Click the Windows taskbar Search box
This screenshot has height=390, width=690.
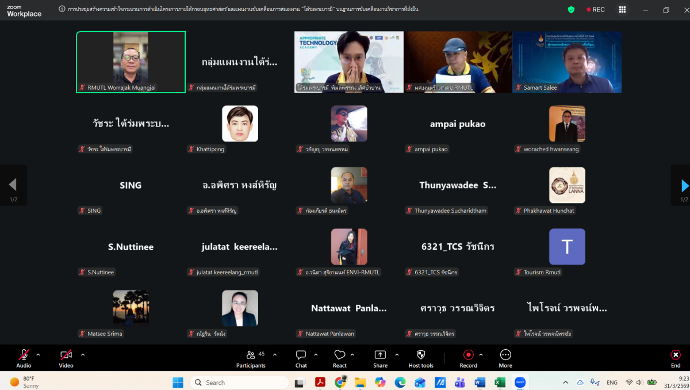[x=239, y=383]
